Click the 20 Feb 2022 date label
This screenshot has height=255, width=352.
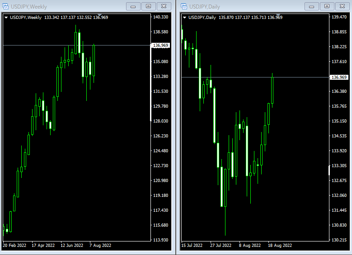coord(14,246)
